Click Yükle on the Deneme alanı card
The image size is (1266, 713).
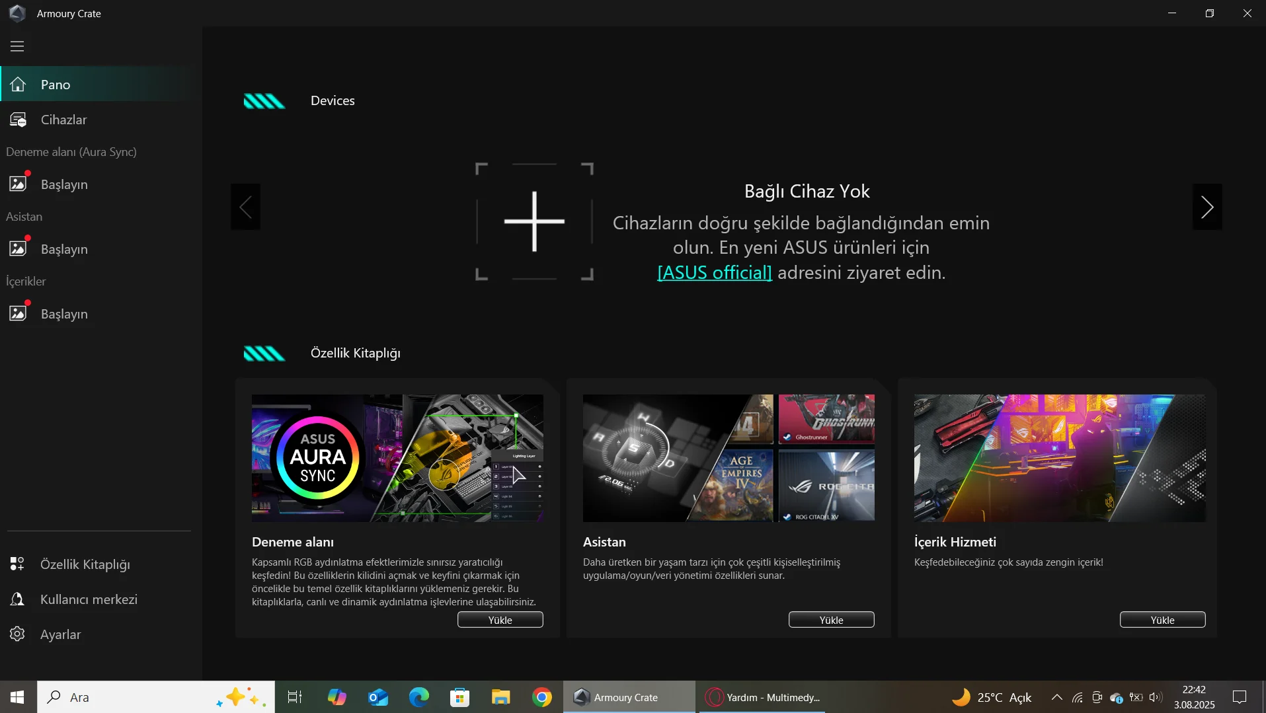500,620
